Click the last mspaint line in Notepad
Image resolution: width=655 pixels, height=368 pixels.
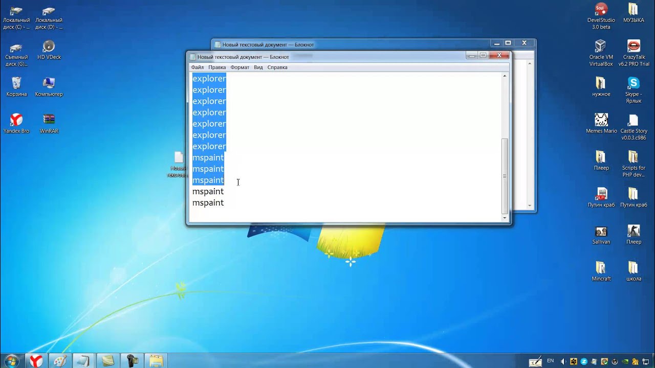[x=208, y=203]
